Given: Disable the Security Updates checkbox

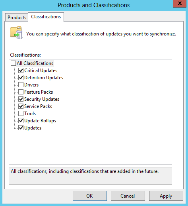Looking at the screenshot, I should [x=21, y=99].
